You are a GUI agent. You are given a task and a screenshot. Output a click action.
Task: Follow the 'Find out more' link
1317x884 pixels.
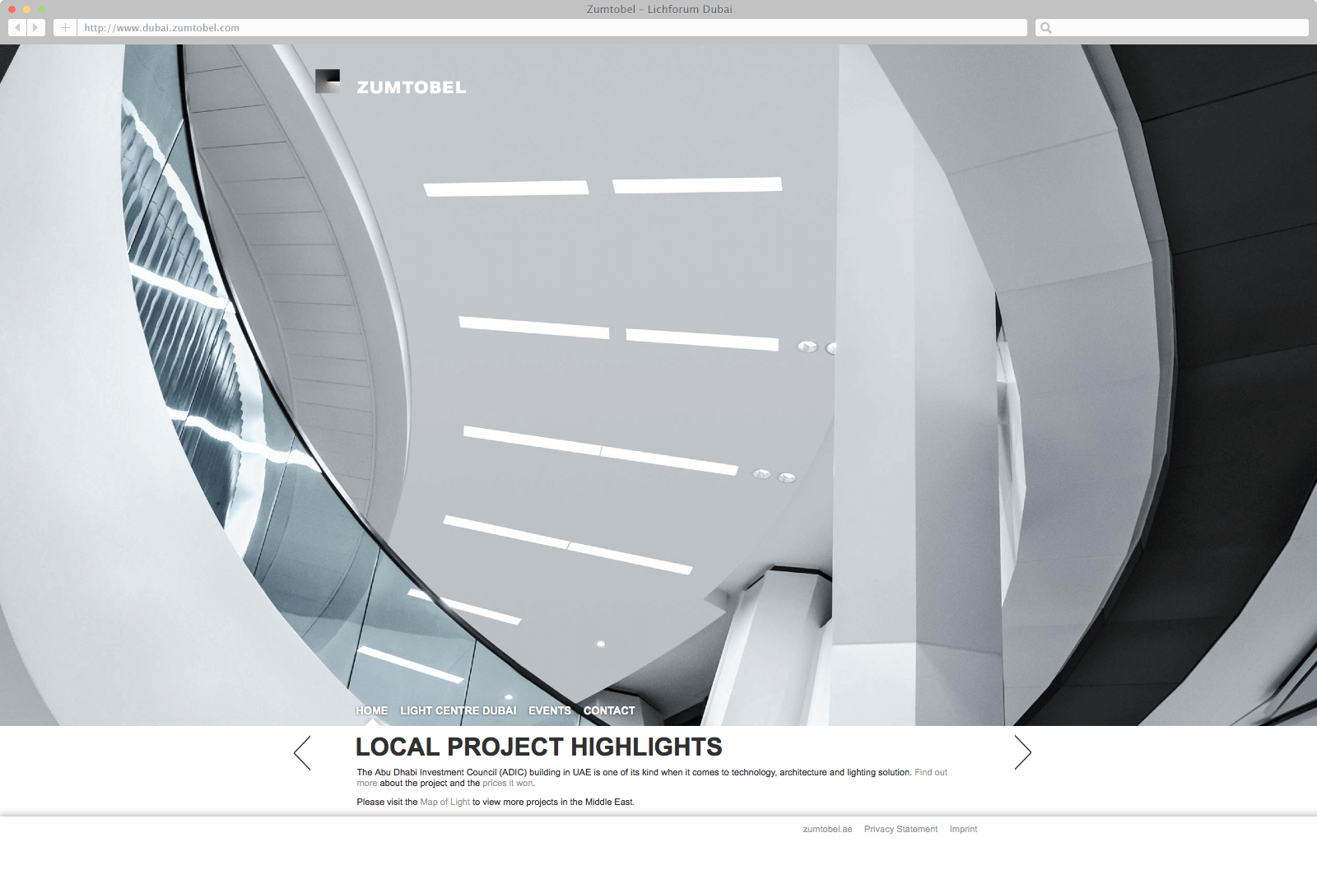931,772
